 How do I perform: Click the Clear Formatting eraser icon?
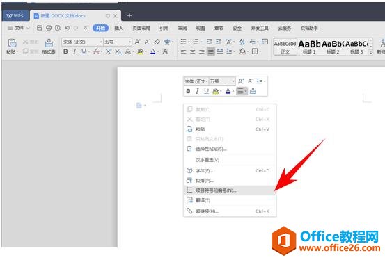(157, 42)
